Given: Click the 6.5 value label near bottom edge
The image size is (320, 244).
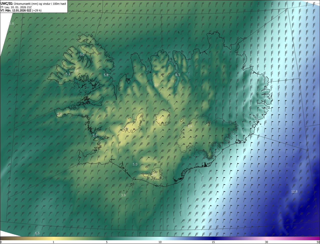Looking at the screenshot, I should coord(37,233).
